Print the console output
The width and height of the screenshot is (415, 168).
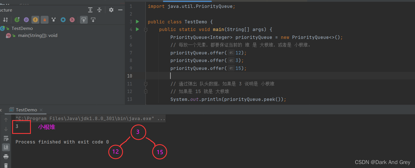[6, 156]
